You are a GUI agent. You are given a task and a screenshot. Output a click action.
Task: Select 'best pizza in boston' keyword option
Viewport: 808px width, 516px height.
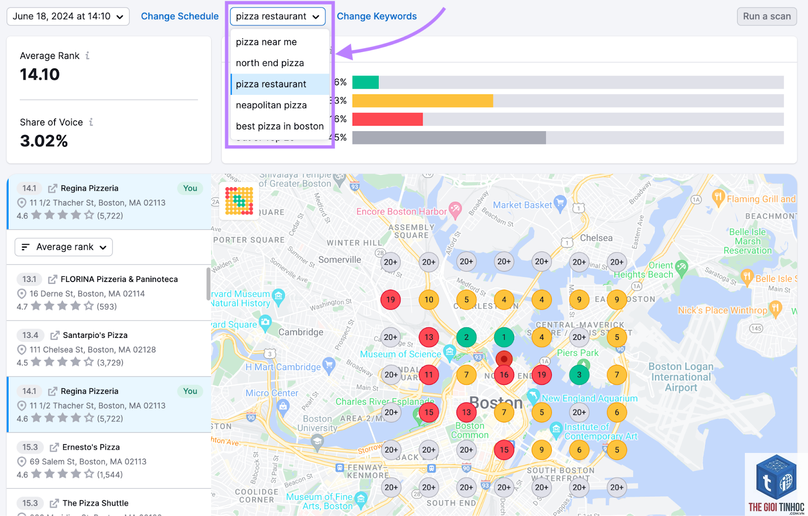click(280, 127)
